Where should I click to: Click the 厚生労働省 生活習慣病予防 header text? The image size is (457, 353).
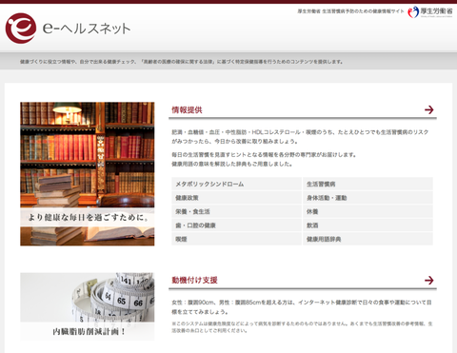350,11
